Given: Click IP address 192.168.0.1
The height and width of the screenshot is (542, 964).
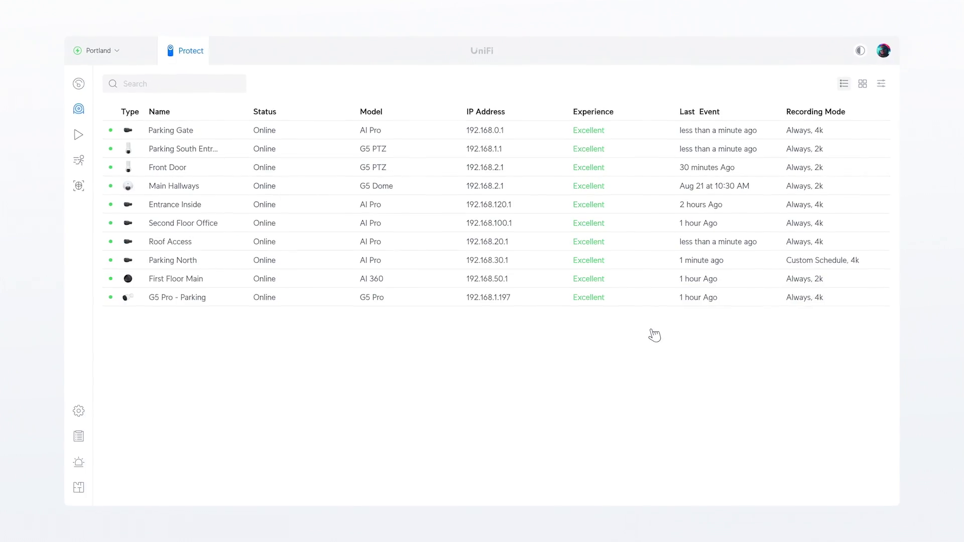Looking at the screenshot, I should click(x=485, y=130).
